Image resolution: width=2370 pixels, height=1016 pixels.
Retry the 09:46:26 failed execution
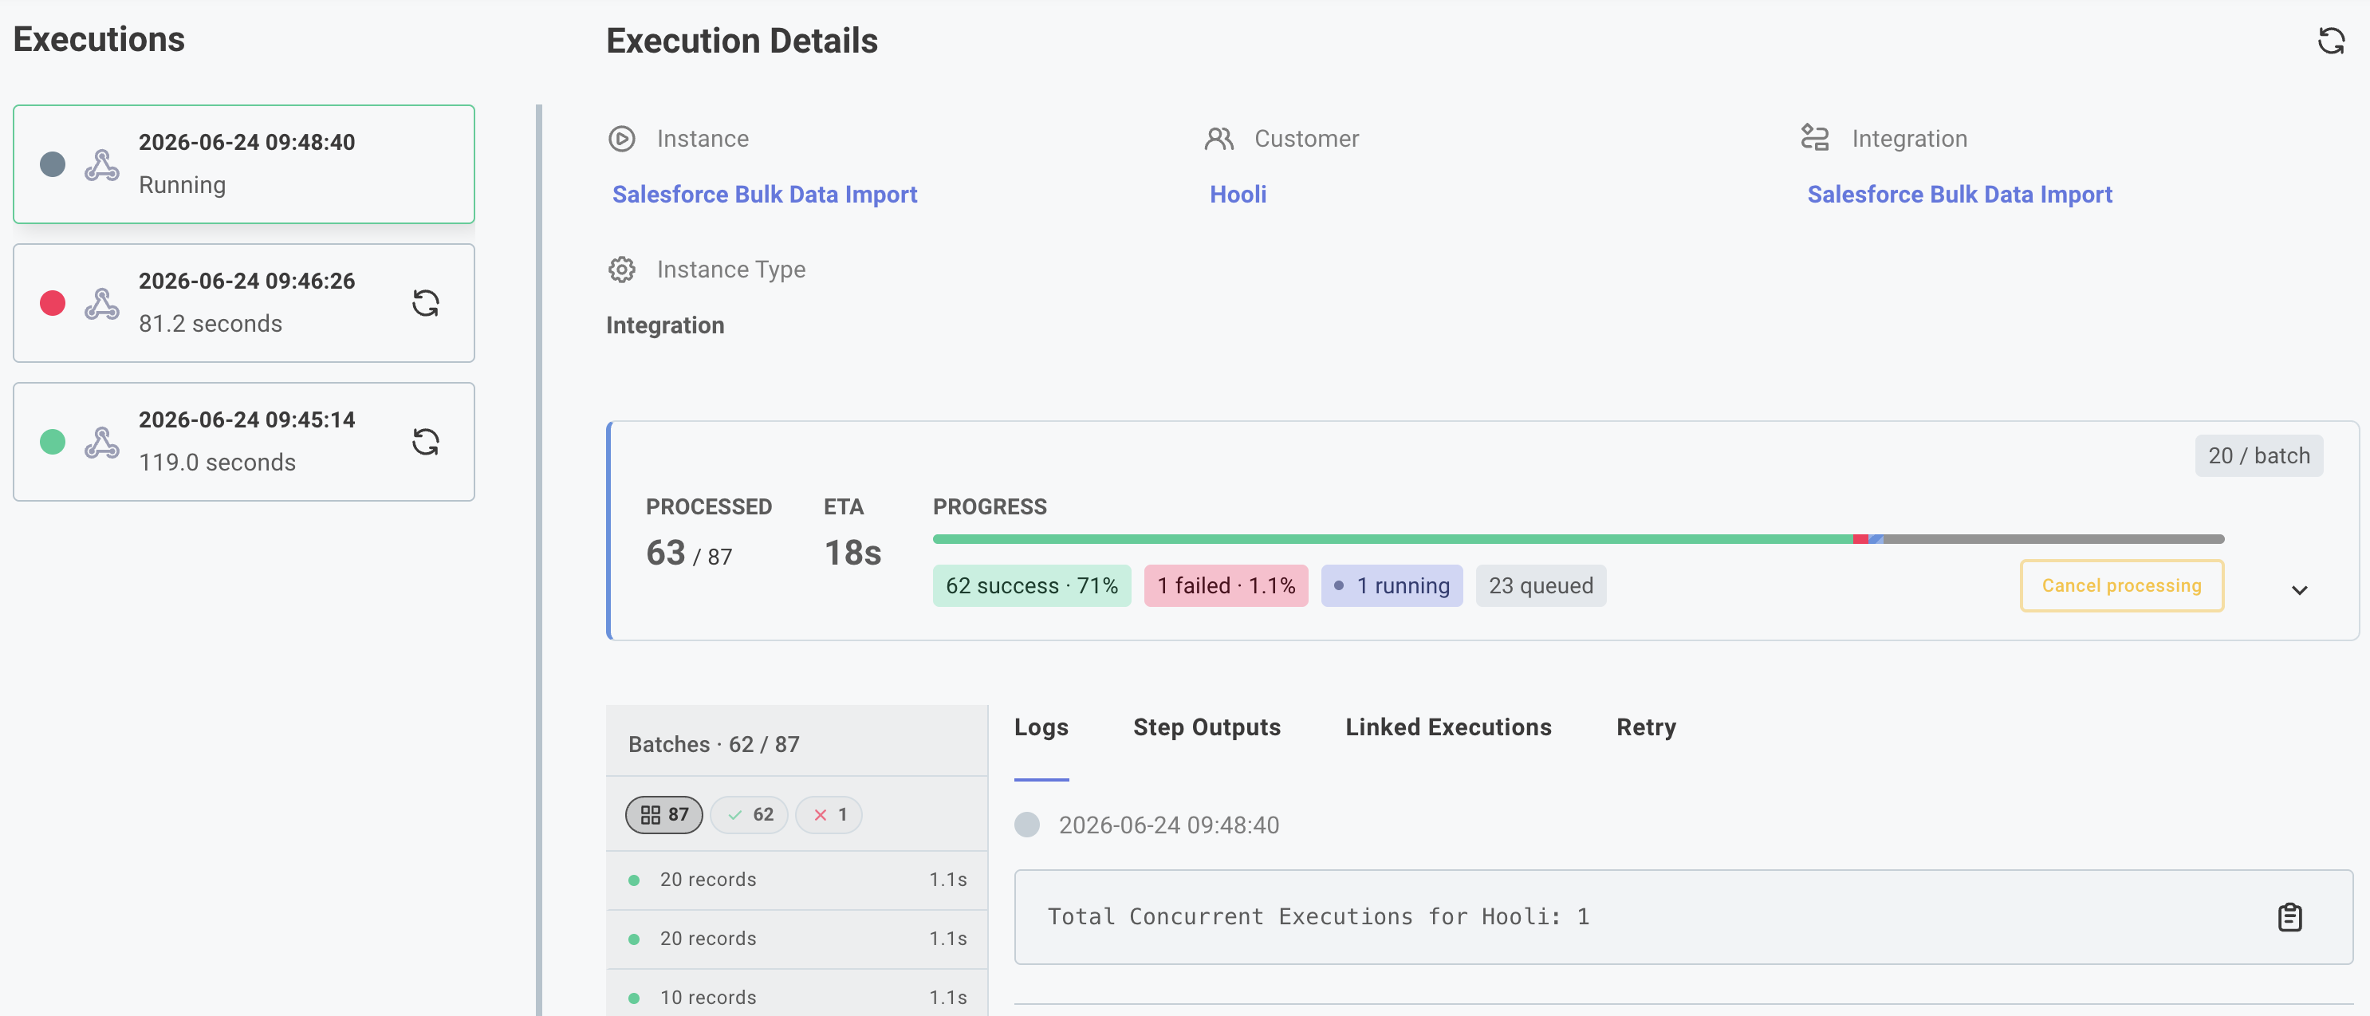[425, 303]
